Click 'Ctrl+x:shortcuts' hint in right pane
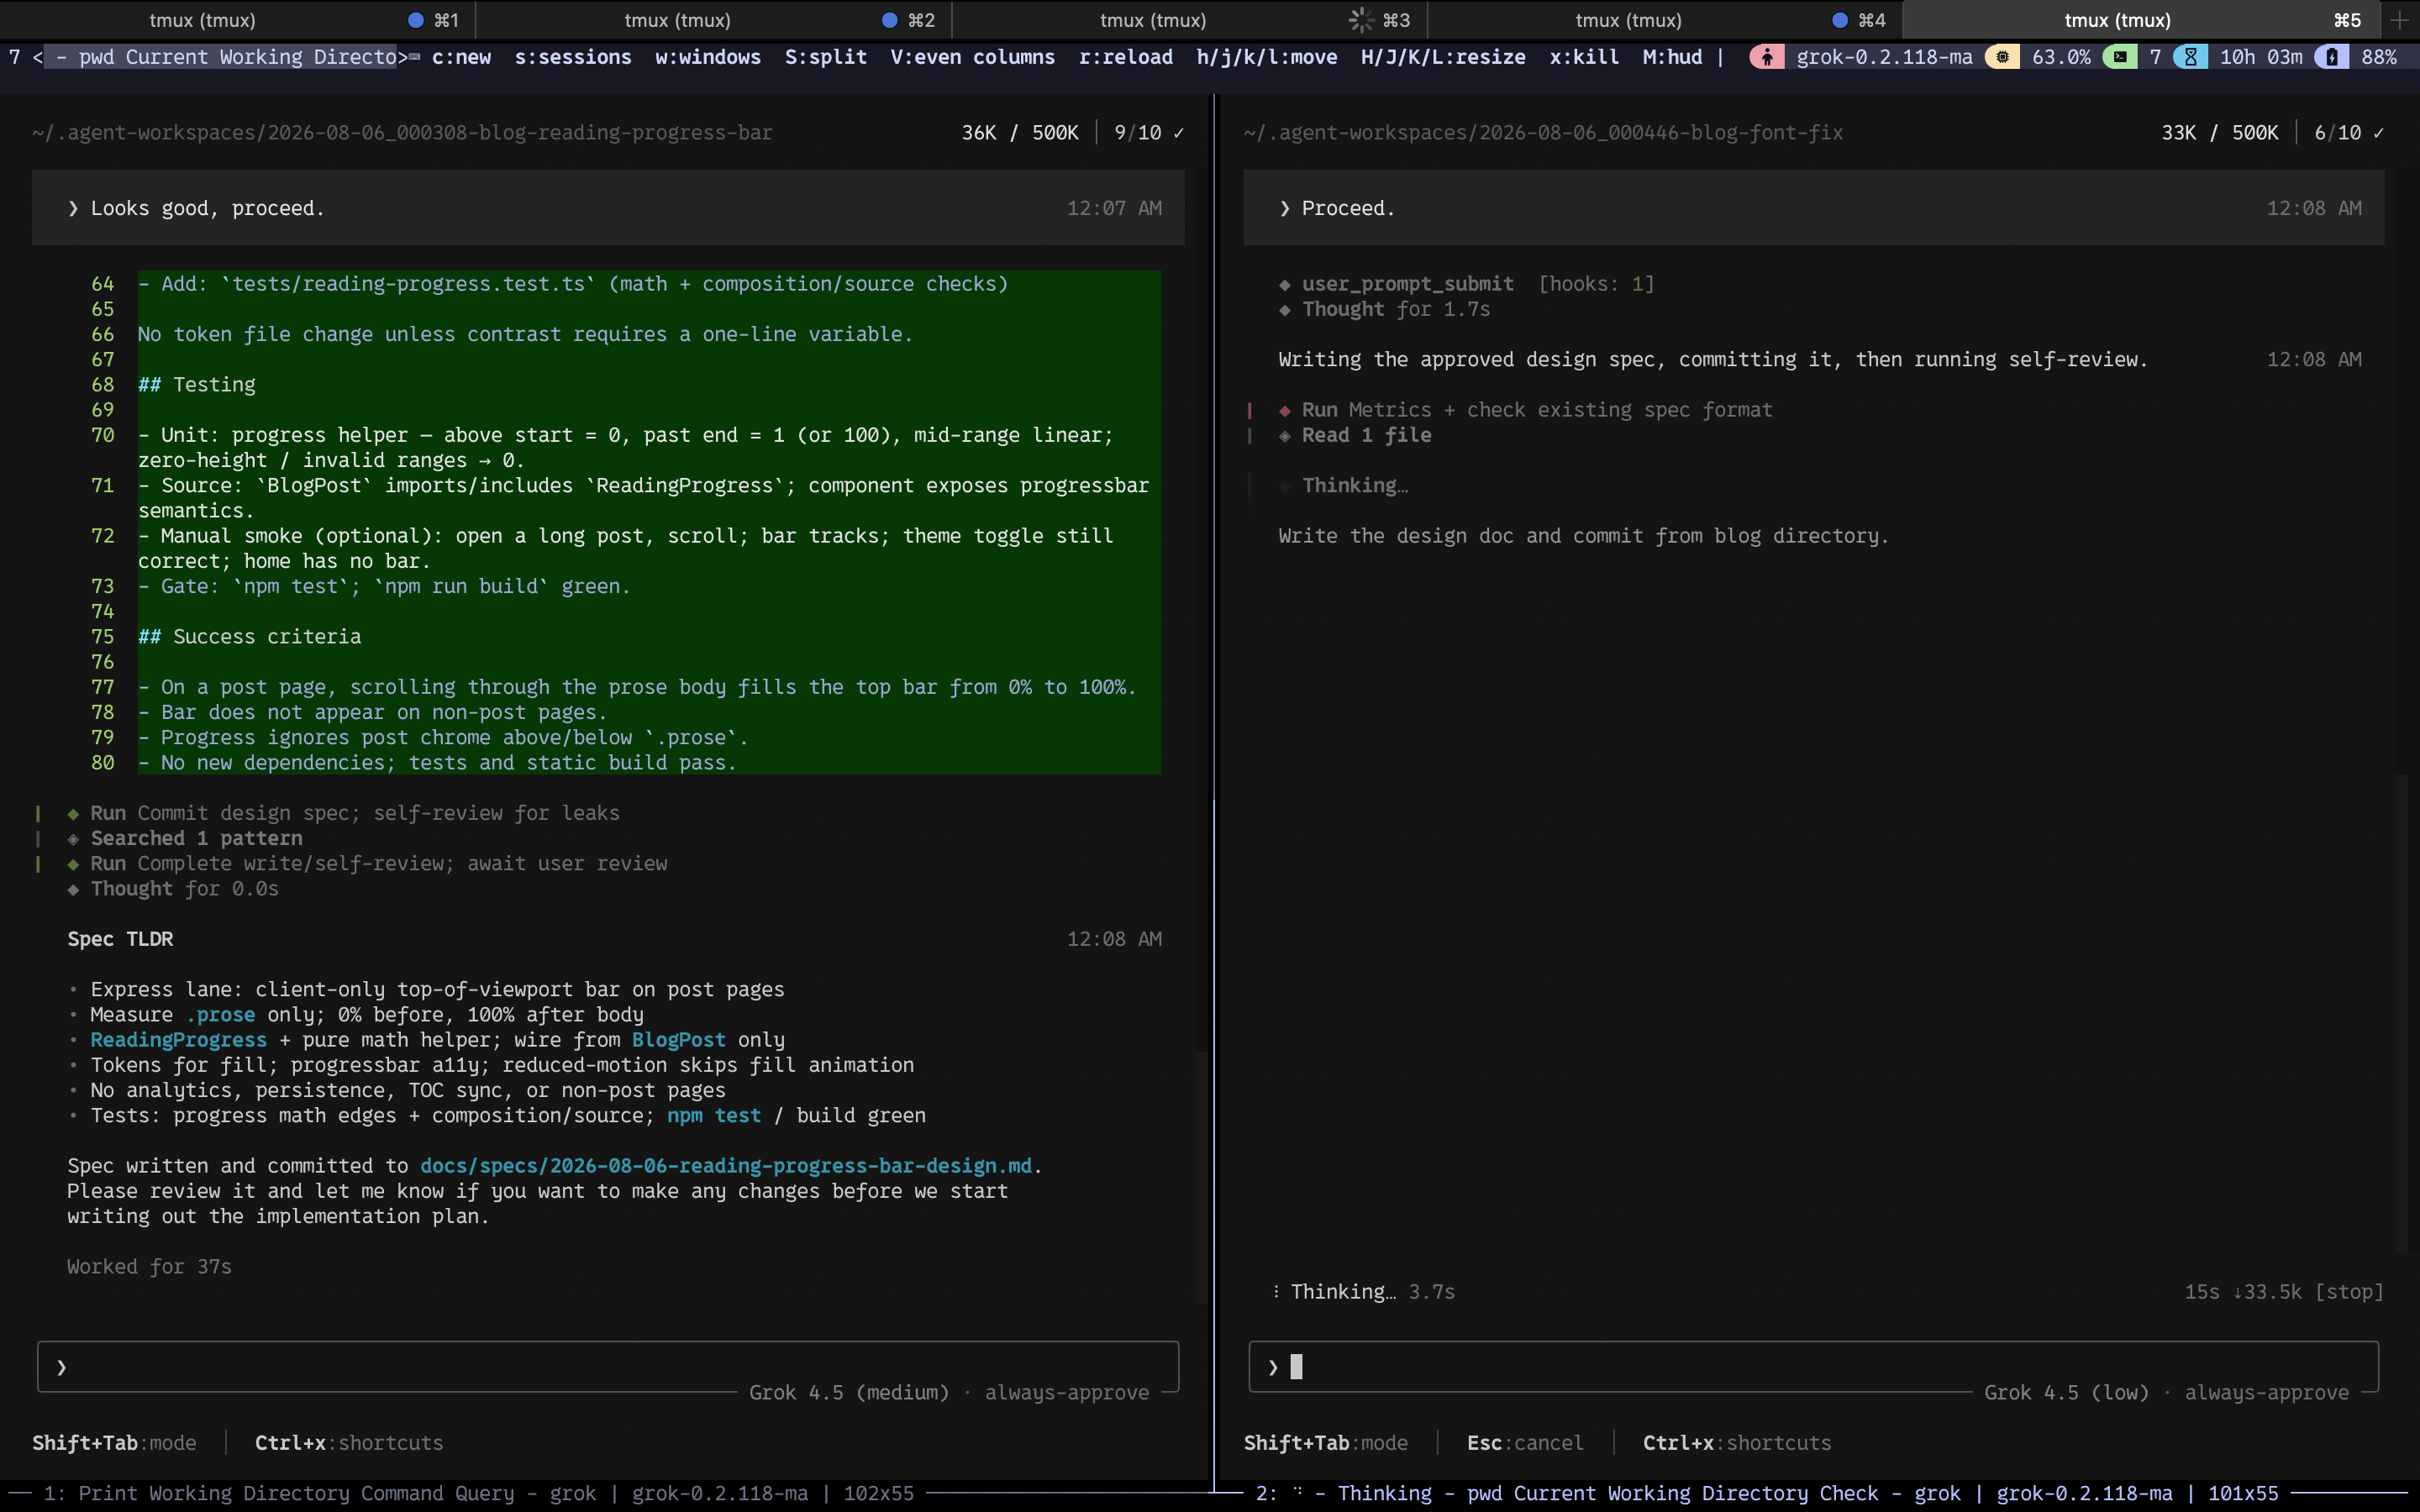The image size is (2420, 1512). point(1737,1443)
